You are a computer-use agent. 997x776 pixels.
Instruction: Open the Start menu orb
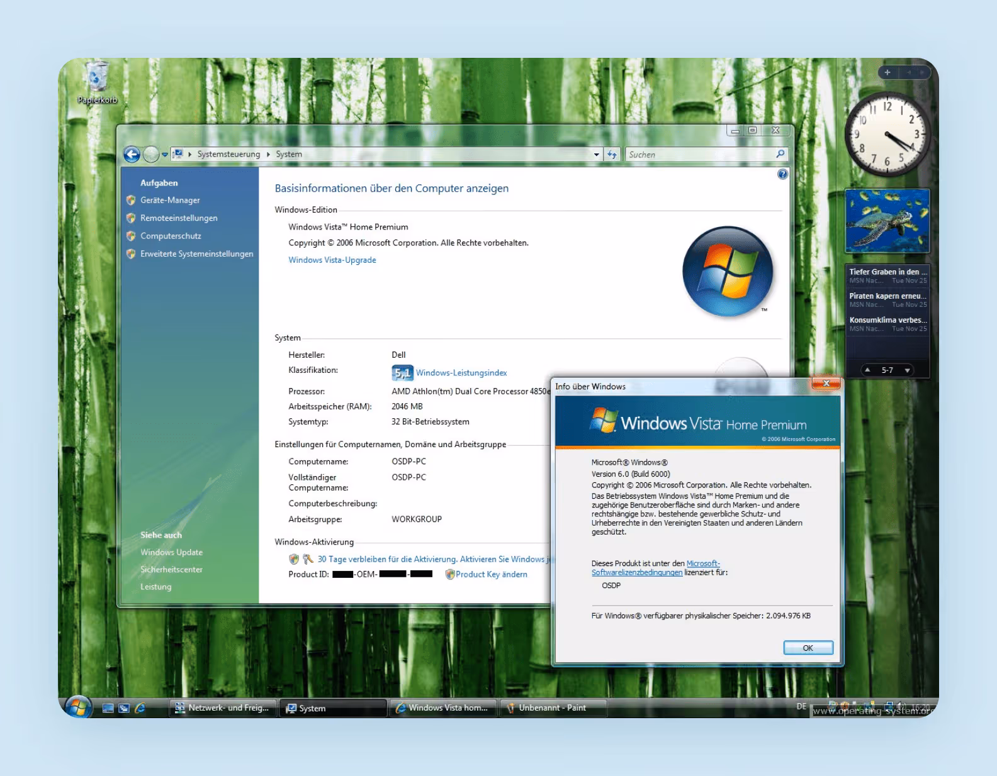[78, 707]
